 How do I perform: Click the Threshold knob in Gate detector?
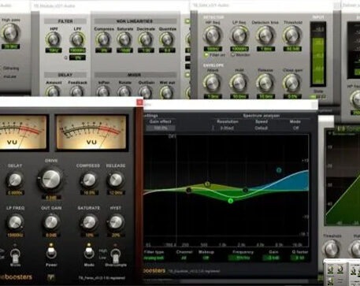(x=292, y=35)
